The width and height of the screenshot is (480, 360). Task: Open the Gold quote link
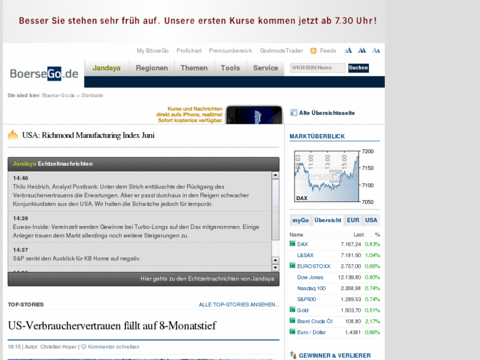[302, 310]
